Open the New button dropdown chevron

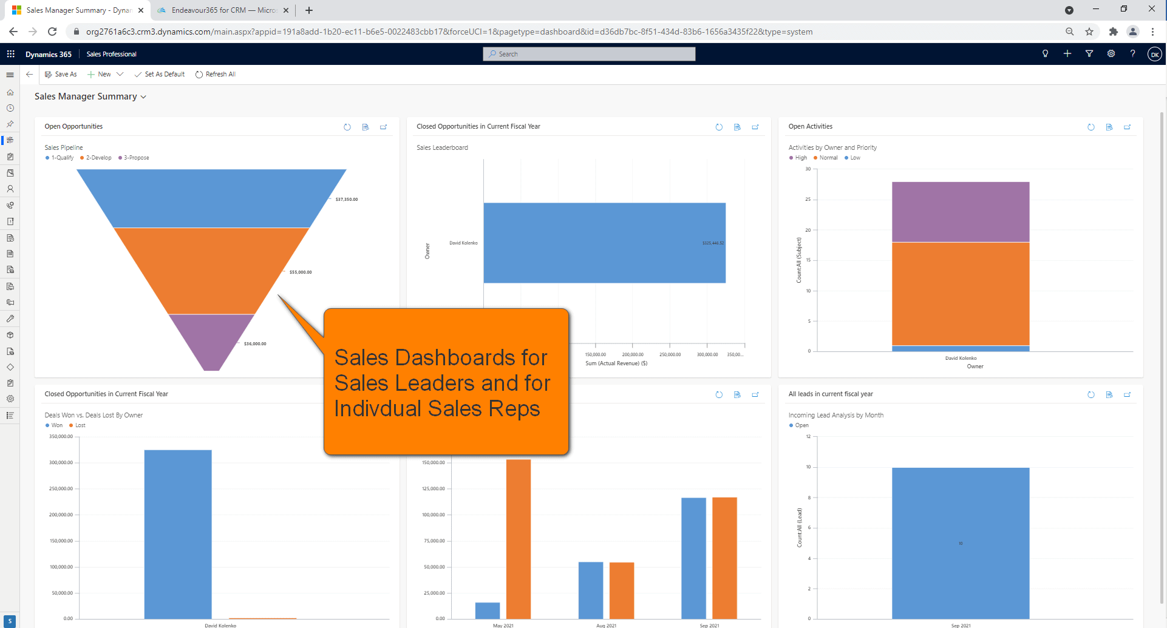(120, 74)
